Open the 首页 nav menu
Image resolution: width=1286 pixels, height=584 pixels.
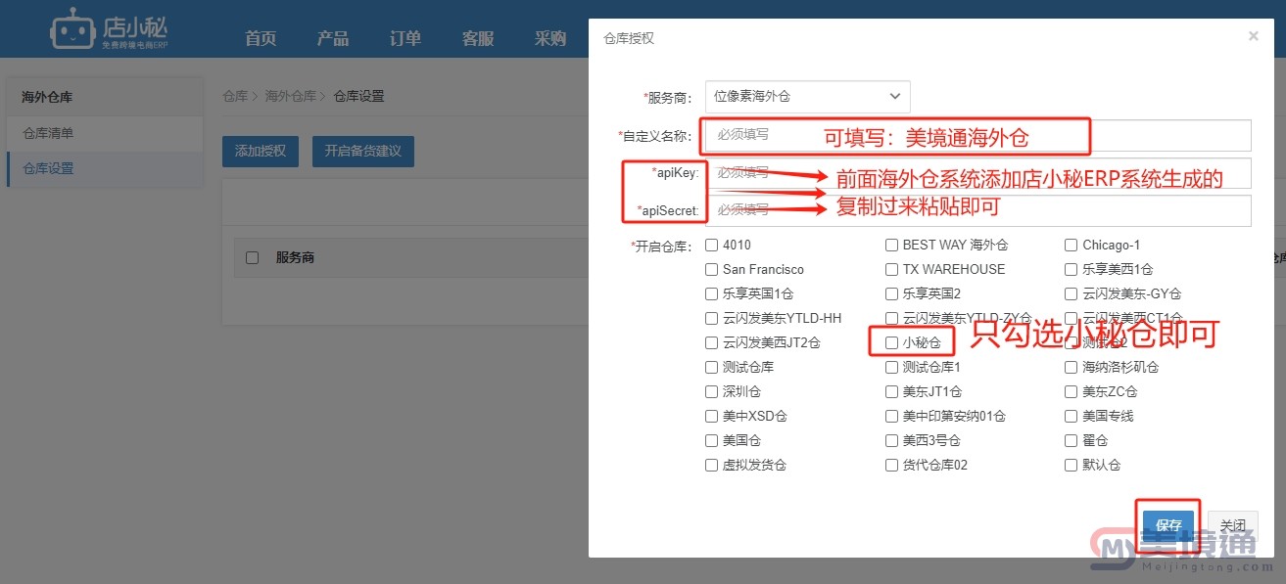coord(261,38)
